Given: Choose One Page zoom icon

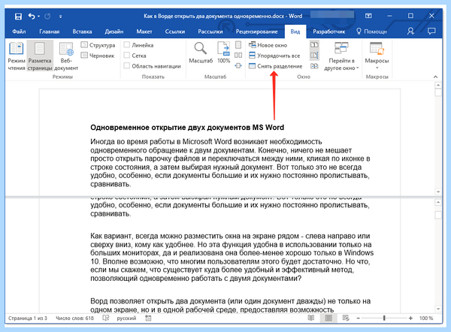Looking at the screenshot, I should pos(238,45).
